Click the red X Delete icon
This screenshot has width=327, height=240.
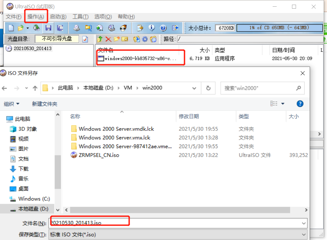point(108,39)
